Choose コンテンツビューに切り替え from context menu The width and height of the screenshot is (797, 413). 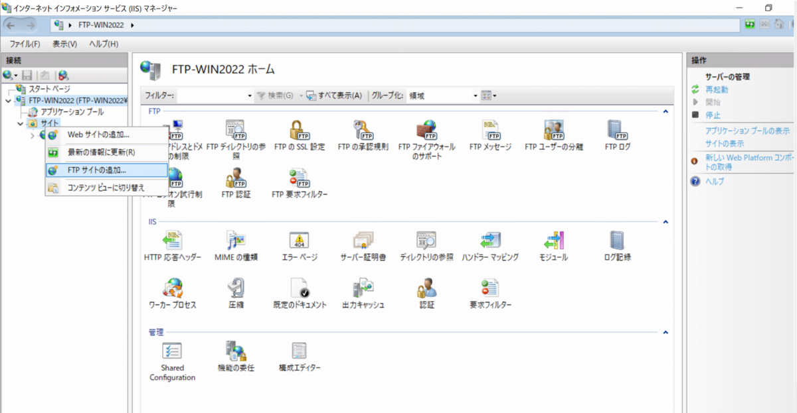[x=106, y=188]
